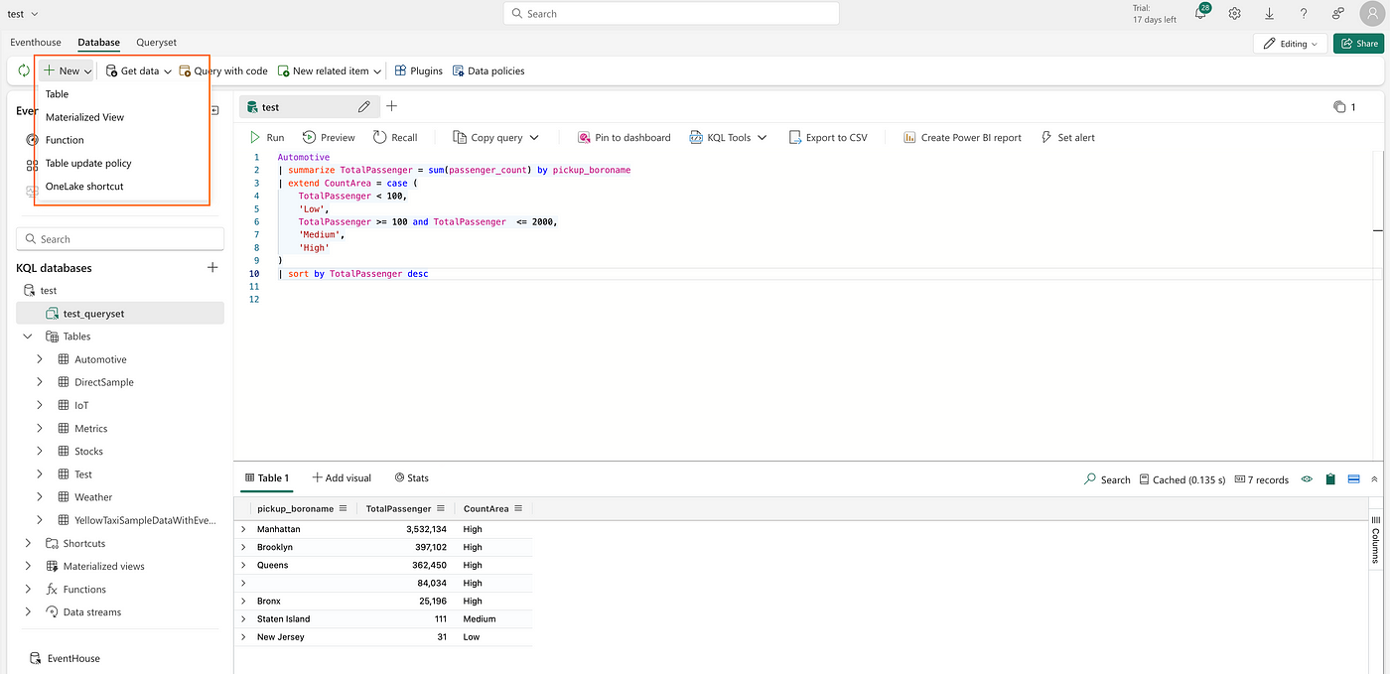This screenshot has height=674, width=1390.
Task: Expand the Functions tree node
Action: click(x=28, y=590)
